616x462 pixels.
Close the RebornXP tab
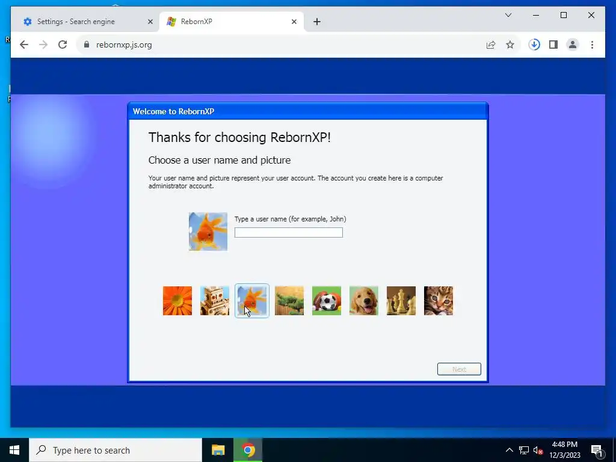[294, 22]
